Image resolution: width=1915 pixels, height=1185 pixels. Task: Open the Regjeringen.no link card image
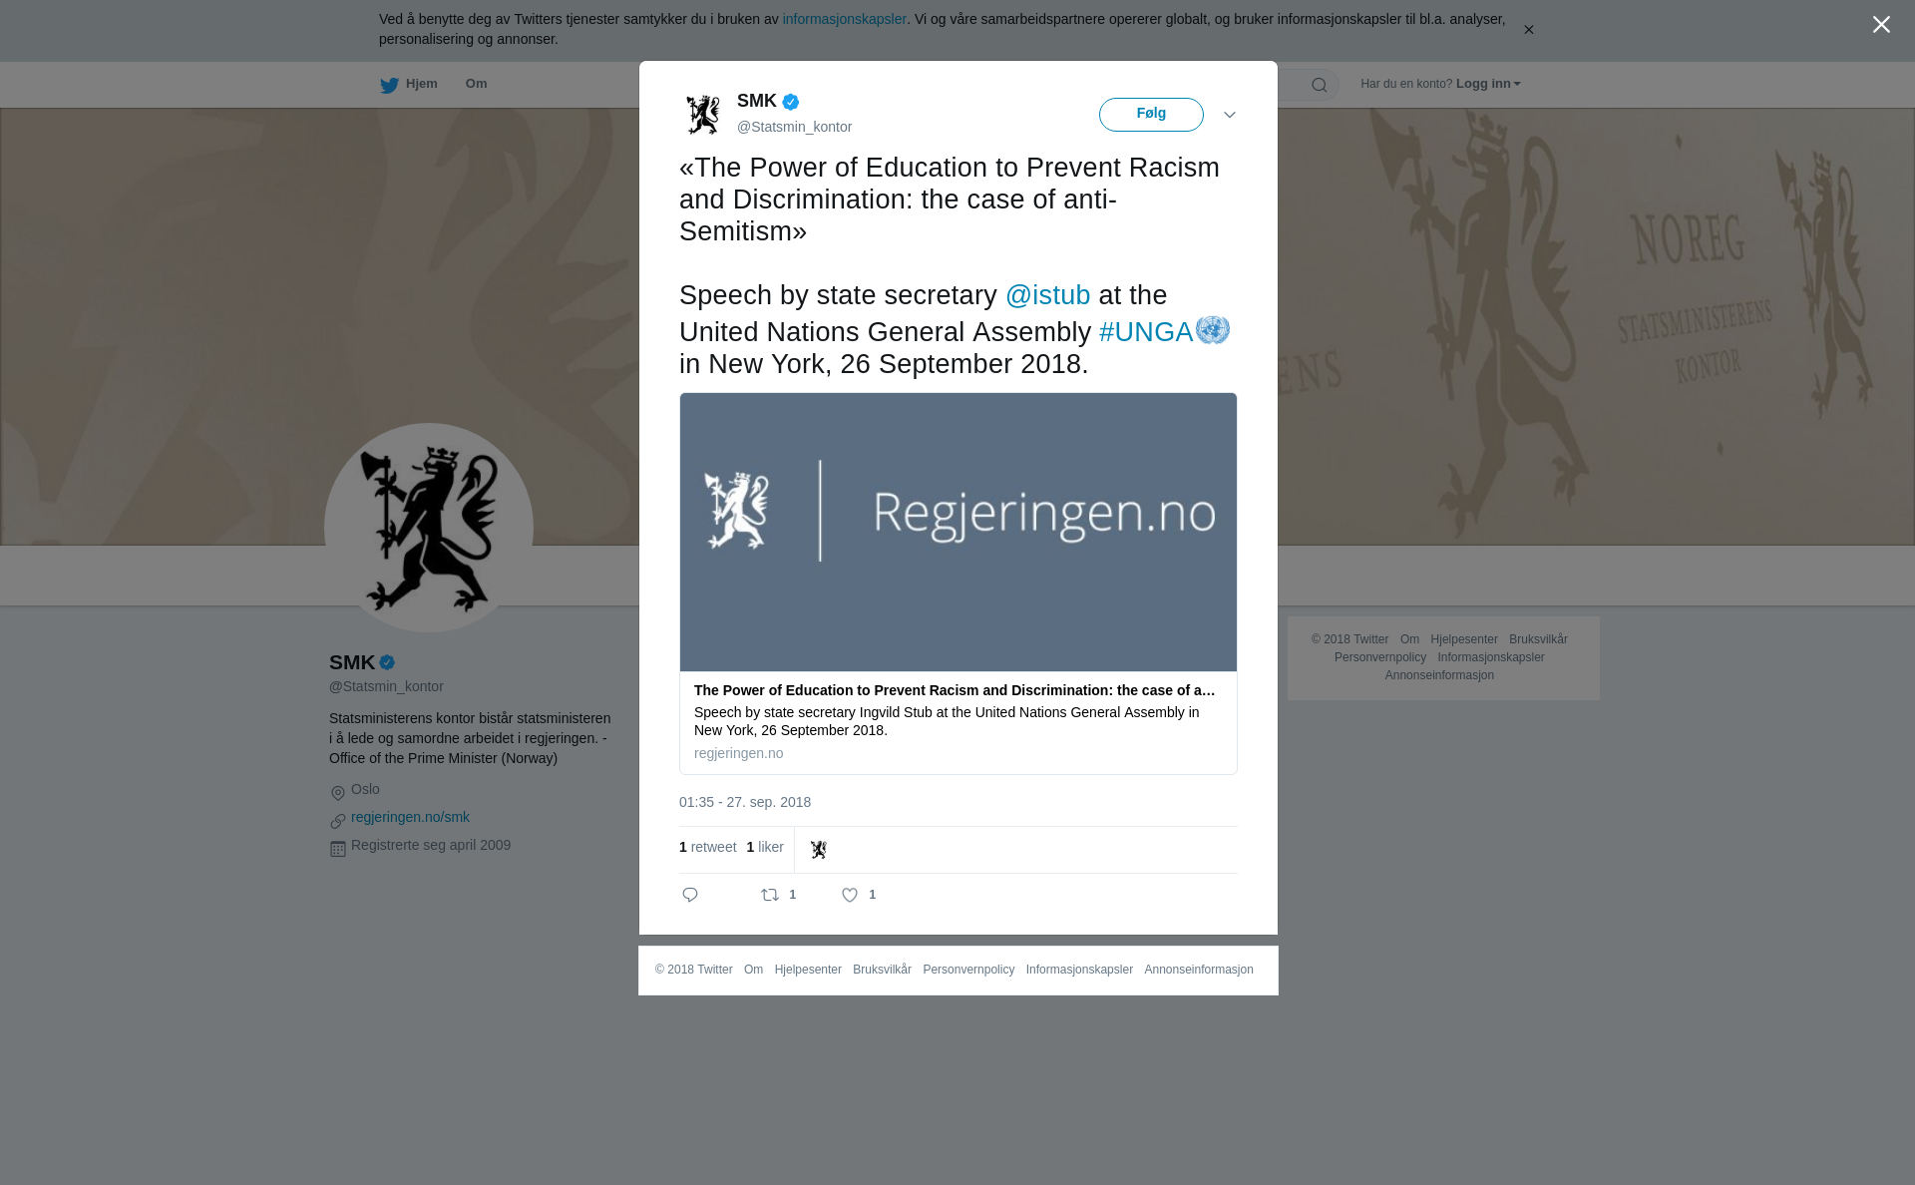[958, 532]
